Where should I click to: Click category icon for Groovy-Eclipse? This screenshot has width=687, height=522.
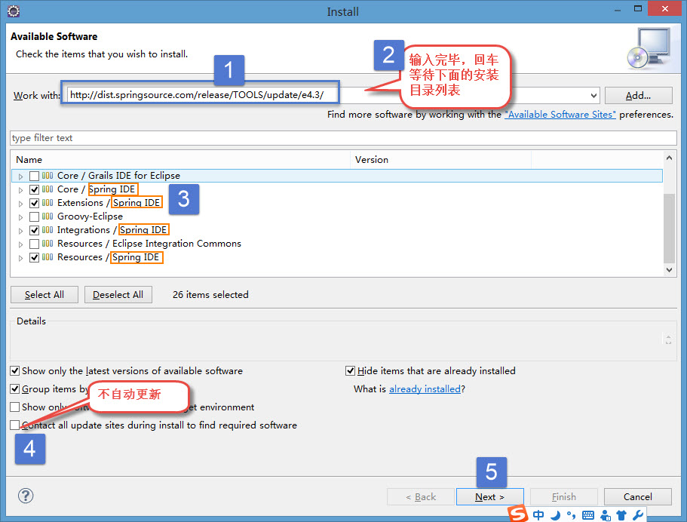[48, 216]
